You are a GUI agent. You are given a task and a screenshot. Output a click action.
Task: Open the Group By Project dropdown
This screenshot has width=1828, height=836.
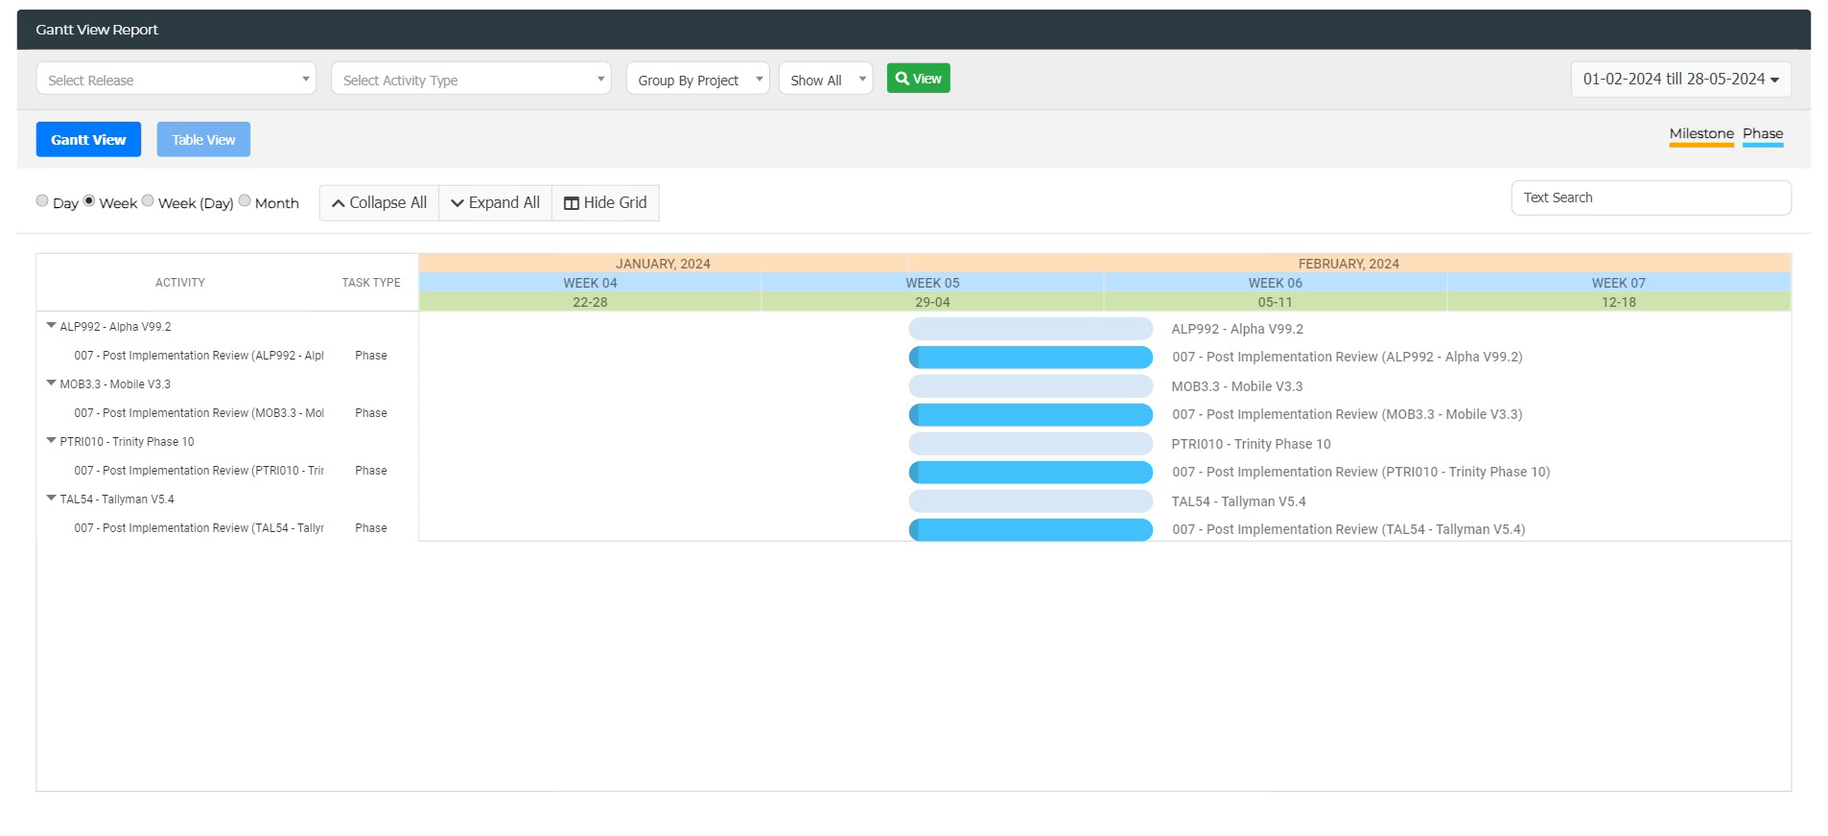(x=697, y=79)
